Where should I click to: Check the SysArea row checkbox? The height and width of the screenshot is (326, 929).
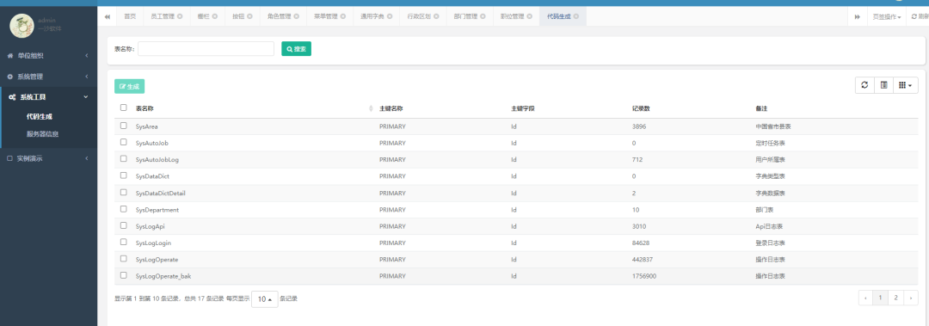[x=123, y=126]
